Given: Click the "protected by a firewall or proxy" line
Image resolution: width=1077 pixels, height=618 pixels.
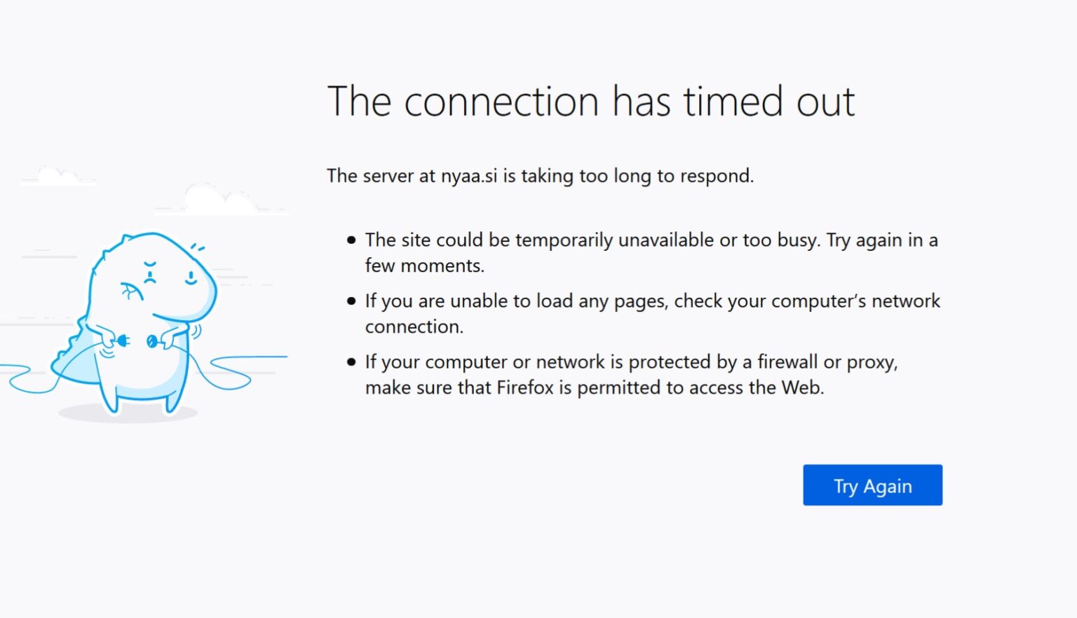Looking at the screenshot, I should [631, 362].
